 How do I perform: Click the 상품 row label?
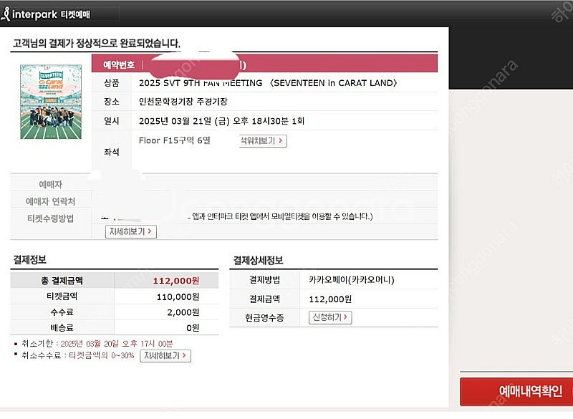[x=112, y=82]
